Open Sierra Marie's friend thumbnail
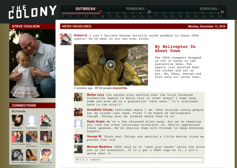 (17, 120)
